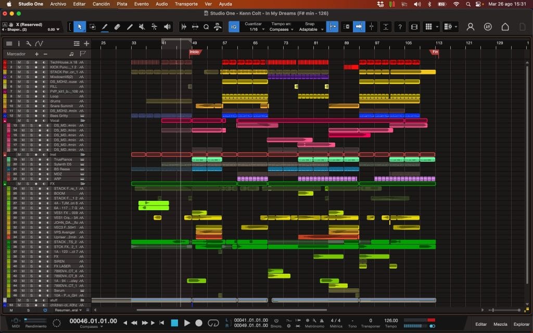Image resolution: width=533 pixels, height=333 pixels.
Task: Select the Arrow tool in the toolbar
Action: point(79,27)
